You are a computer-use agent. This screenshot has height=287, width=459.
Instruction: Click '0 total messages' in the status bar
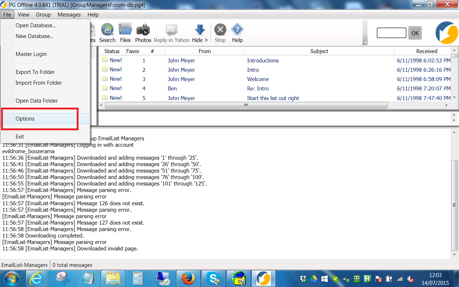72,265
